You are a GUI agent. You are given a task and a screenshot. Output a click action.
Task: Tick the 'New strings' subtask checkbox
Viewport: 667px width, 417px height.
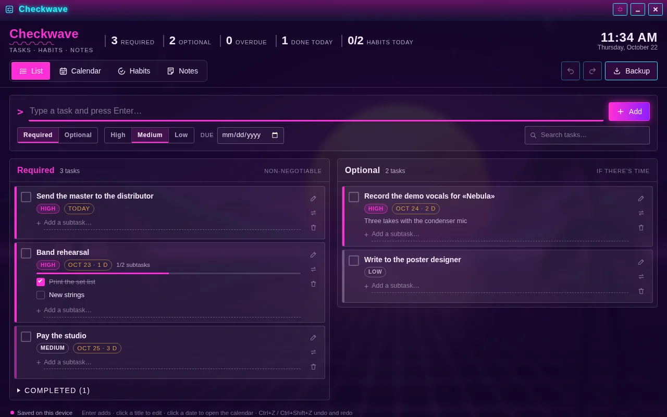pos(41,295)
